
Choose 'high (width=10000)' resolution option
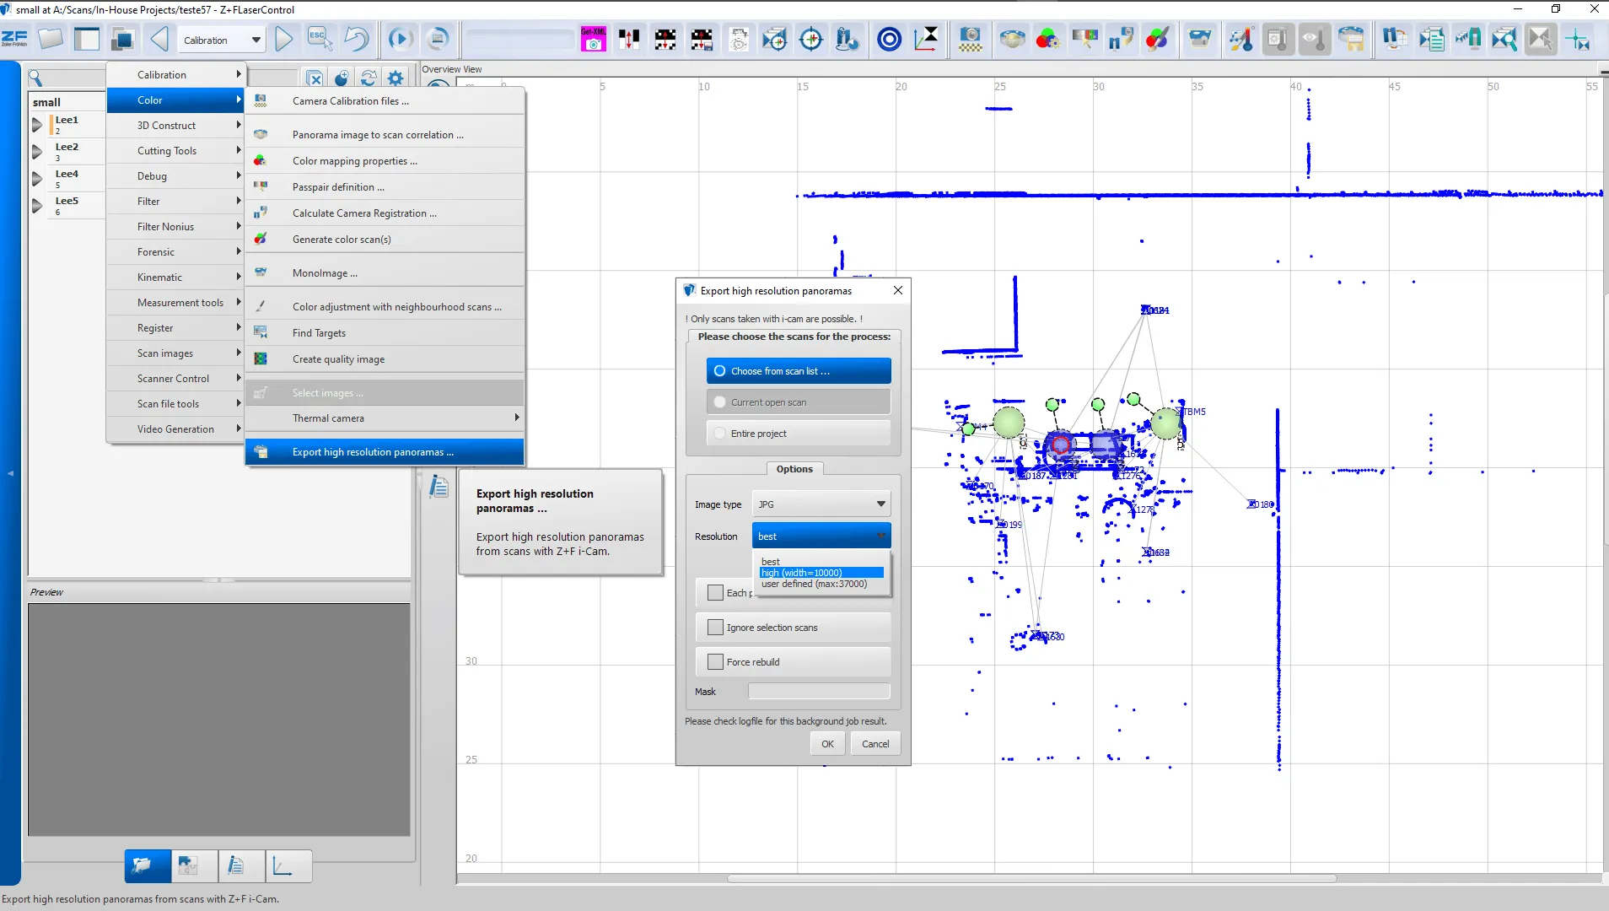821,573
